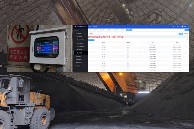Click the blue search button
The height and width of the screenshot is (129, 194).
(181, 33)
